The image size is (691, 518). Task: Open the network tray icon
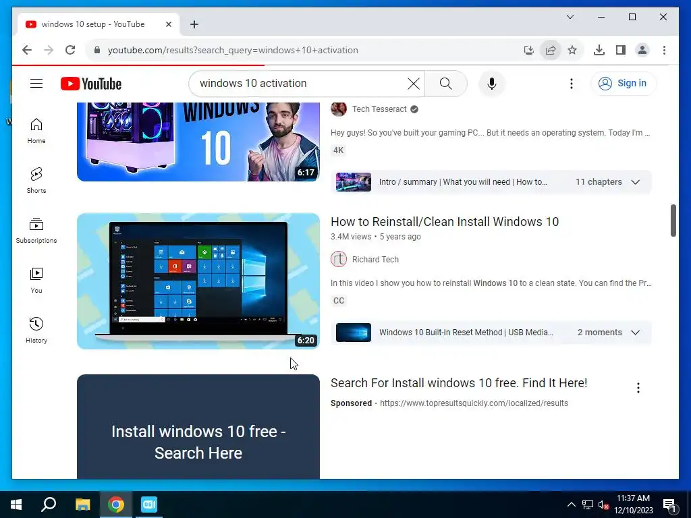point(588,505)
